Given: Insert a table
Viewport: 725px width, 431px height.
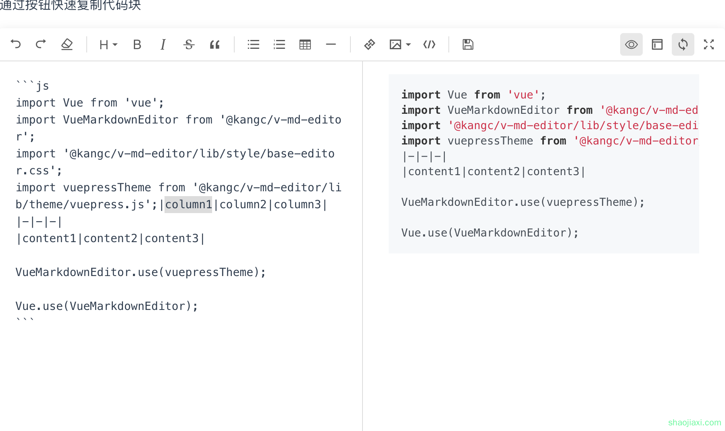Looking at the screenshot, I should [x=305, y=44].
